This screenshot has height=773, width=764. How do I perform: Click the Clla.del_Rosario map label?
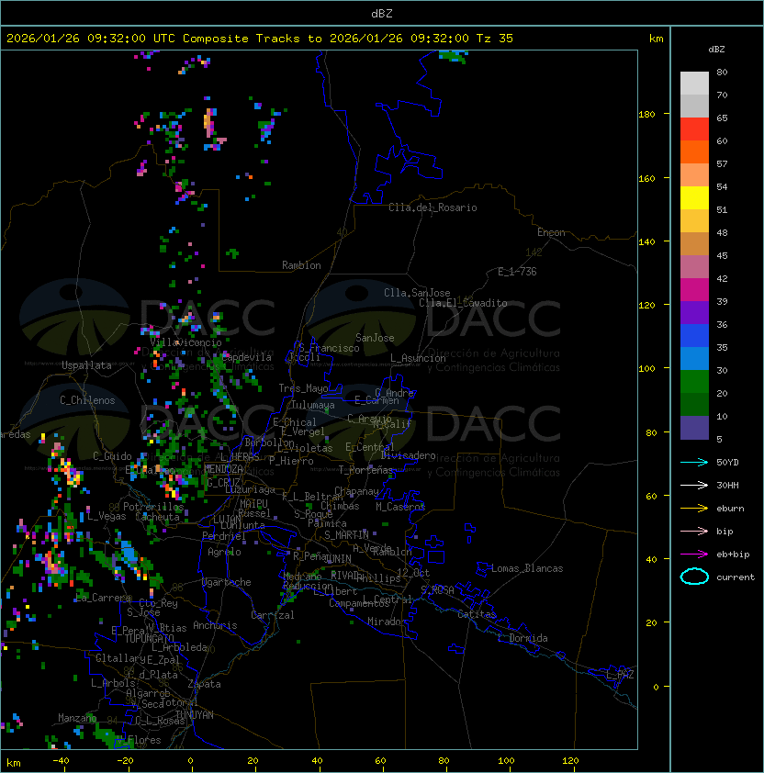click(x=433, y=207)
